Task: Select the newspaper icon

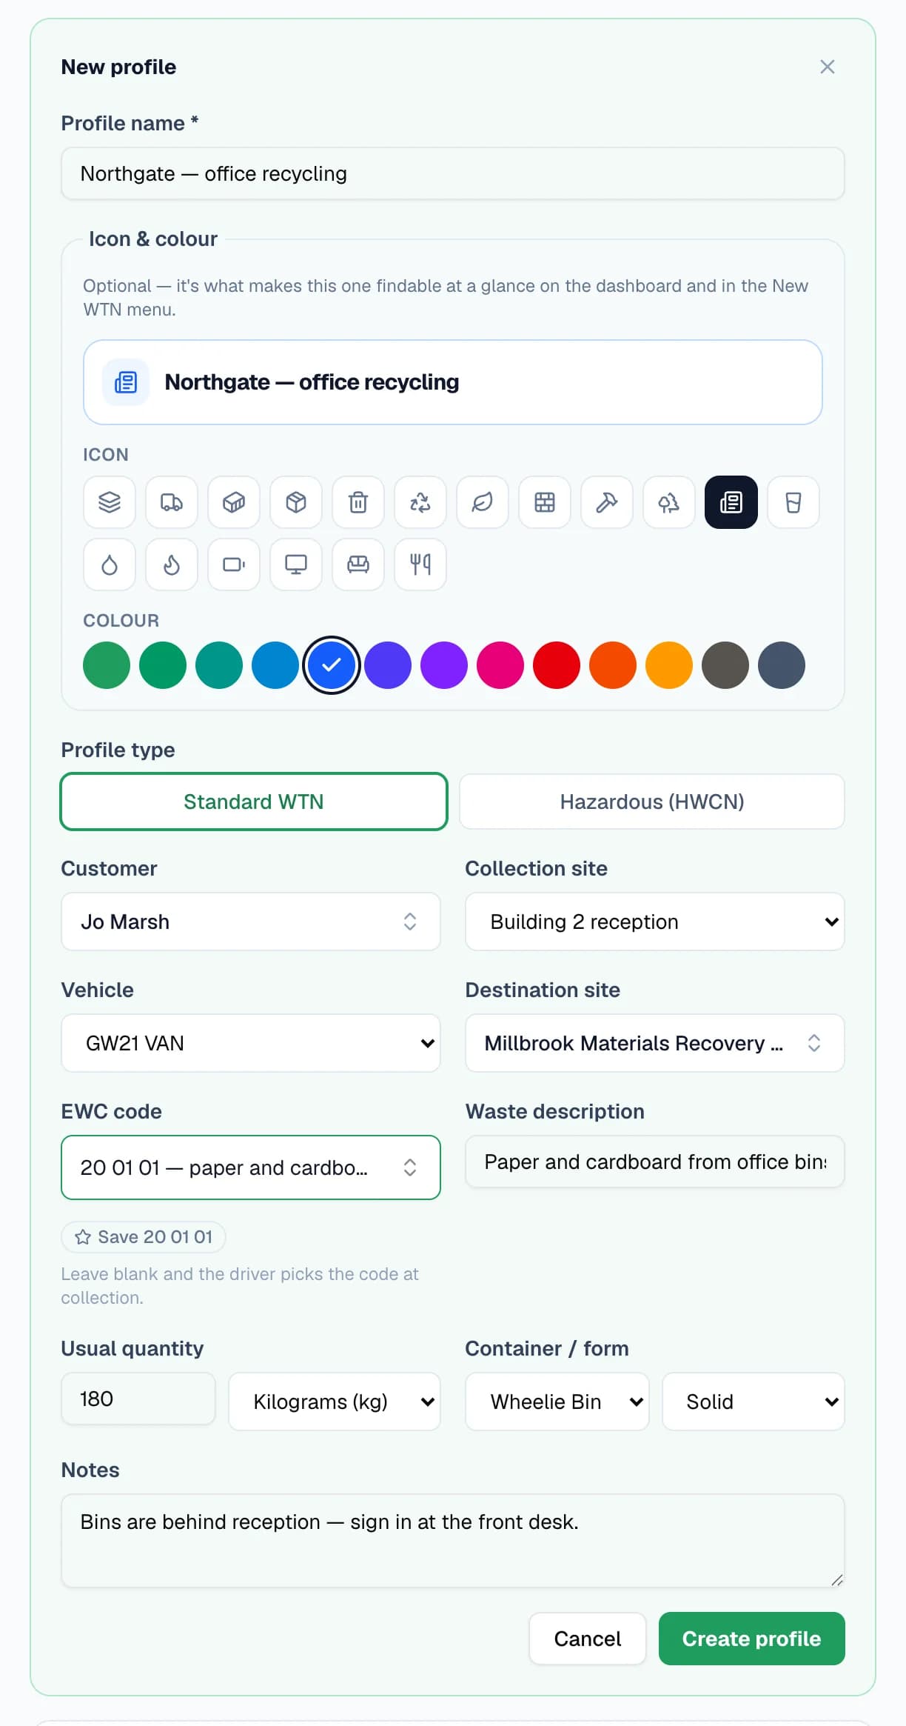Action: (x=731, y=502)
